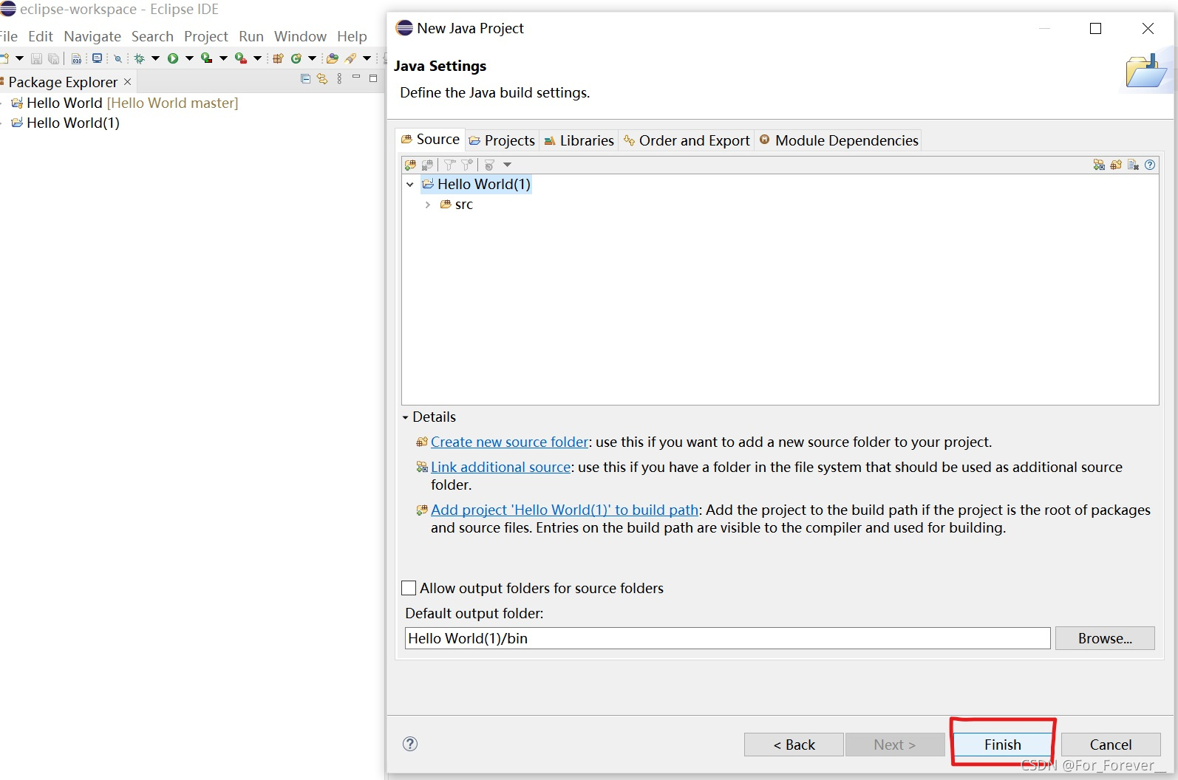Open the Run menu
Screen dimensions: 1178x780
click(251, 36)
